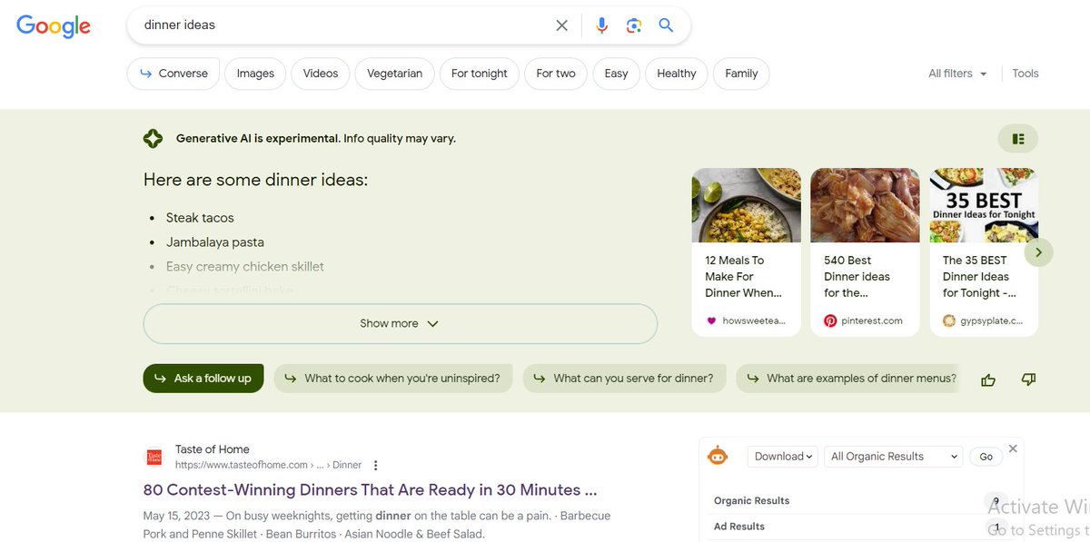This screenshot has height=542, width=1090.
Task: Click Ask a follow up button
Action: tap(203, 379)
